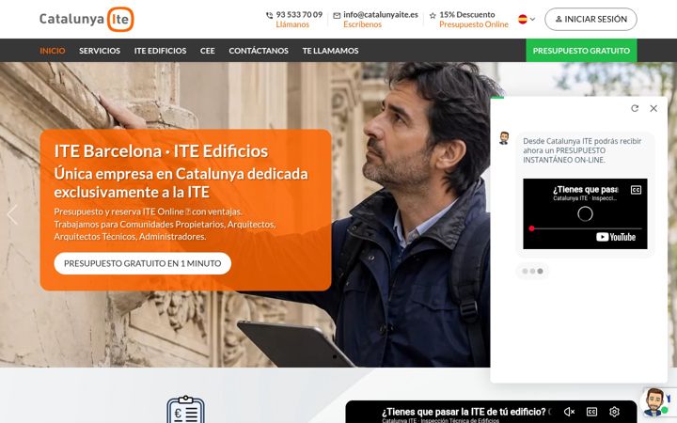The image size is (677, 423).
Task: Click the Escríbenos link
Action: point(363,24)
